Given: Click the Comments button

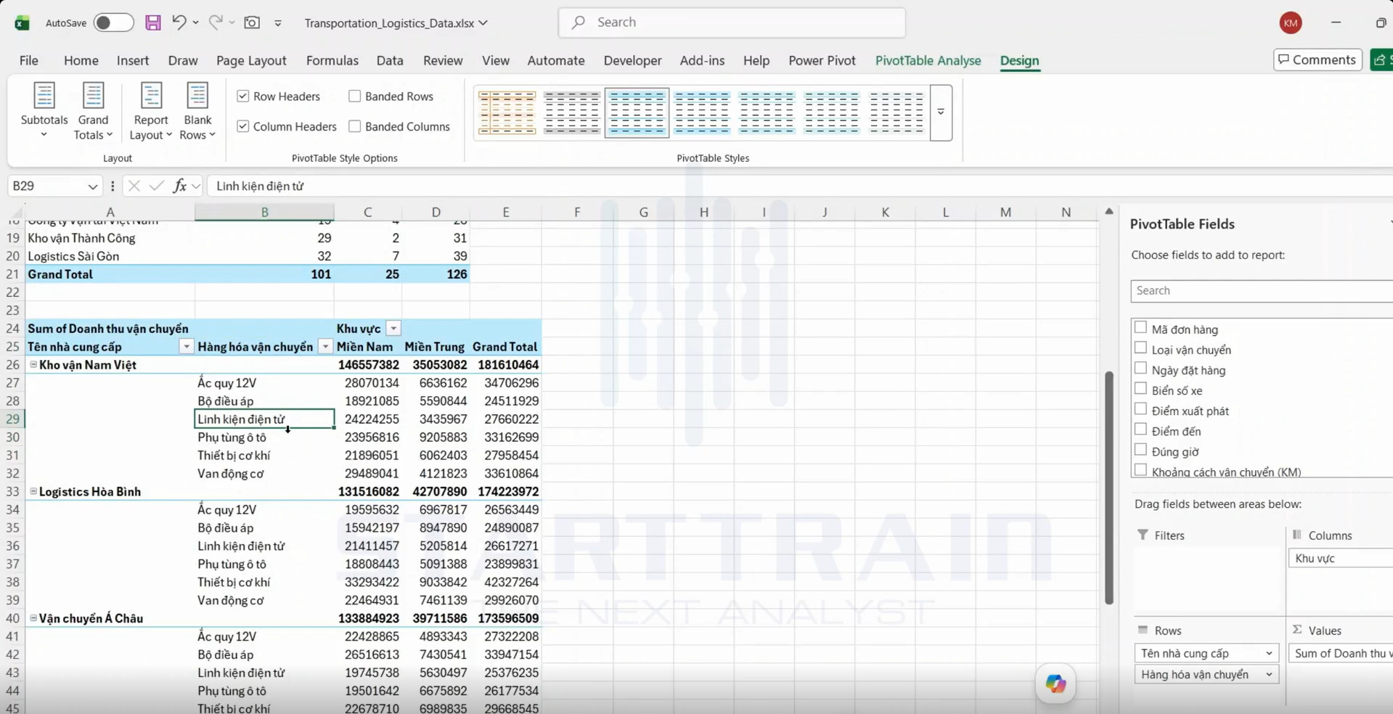Looking at the screenshot, I should coord(1317,59).
